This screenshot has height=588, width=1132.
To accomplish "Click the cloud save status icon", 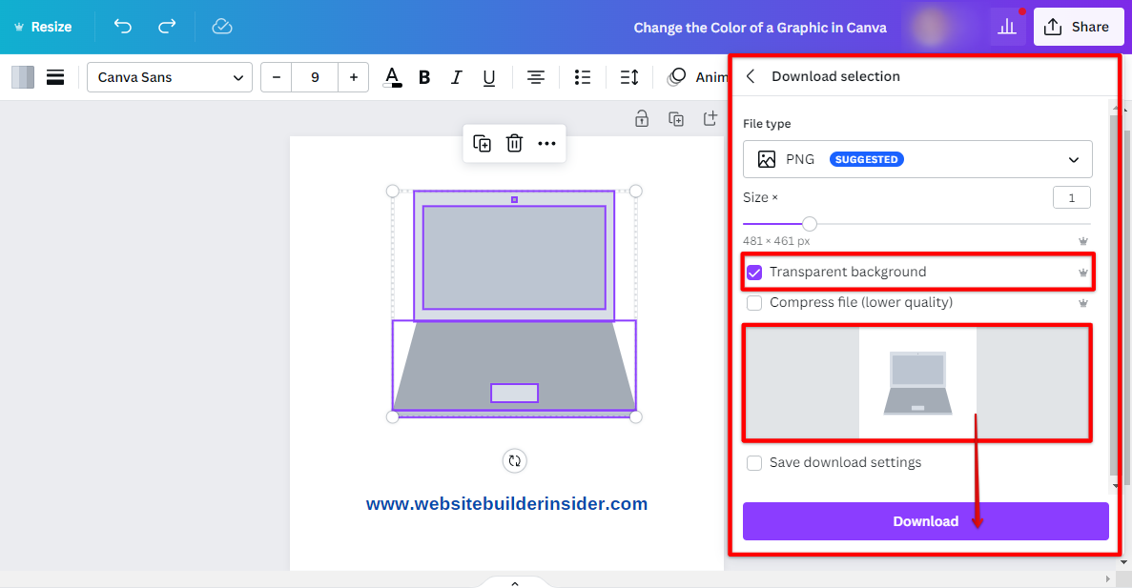I will 222,27.
